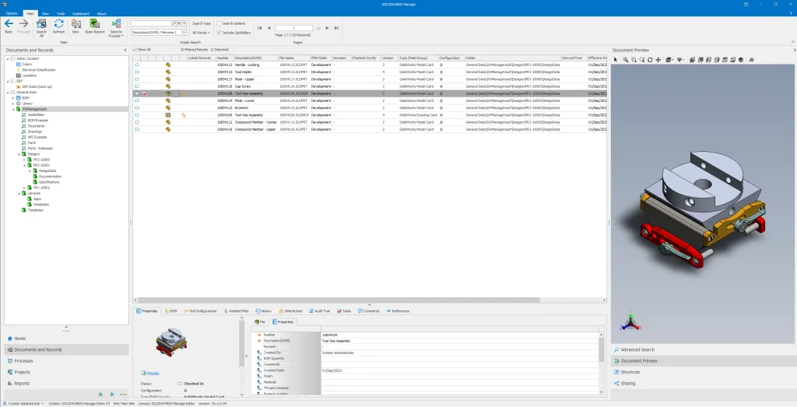Screen dimensions: 797x407
Task: Click the New record icon
Action: (x=75, y=24)
